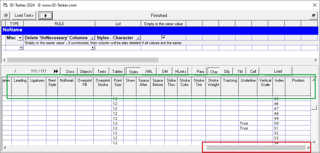The image size is (320, 153).
Task: Select the Para styles tab
Action: pos(200,71)
